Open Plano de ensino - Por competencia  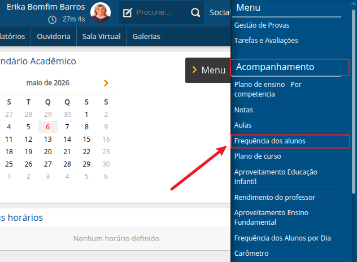pos(268,89)
